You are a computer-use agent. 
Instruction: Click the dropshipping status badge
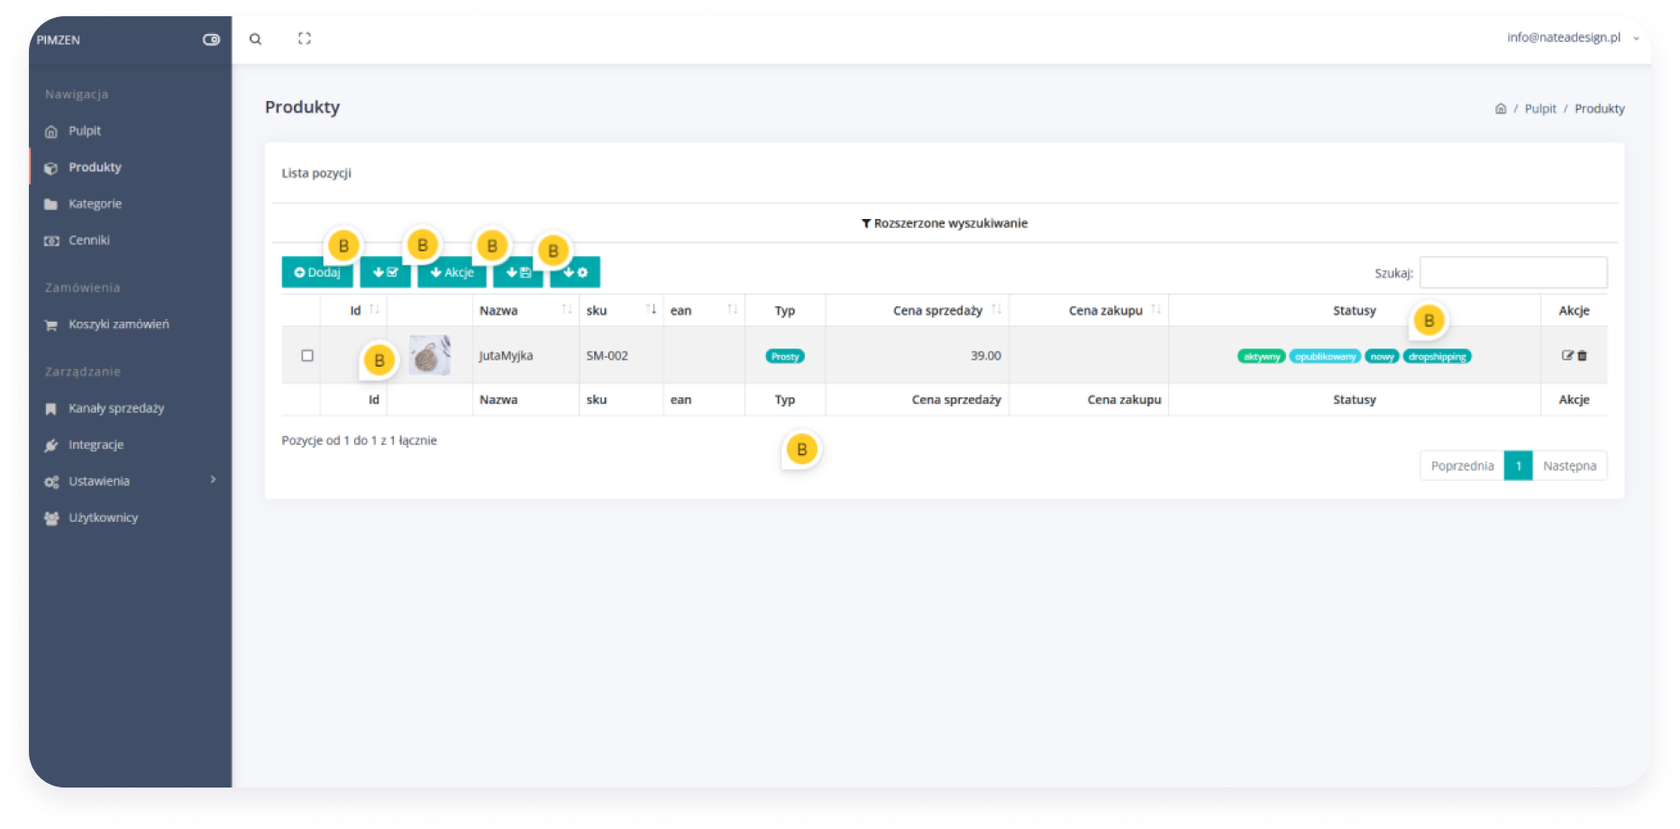tap(1437, 357)
